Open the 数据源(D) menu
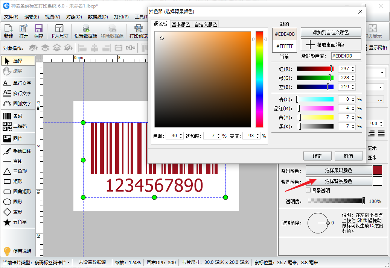The image size is (390, 268). click(98, 17)
